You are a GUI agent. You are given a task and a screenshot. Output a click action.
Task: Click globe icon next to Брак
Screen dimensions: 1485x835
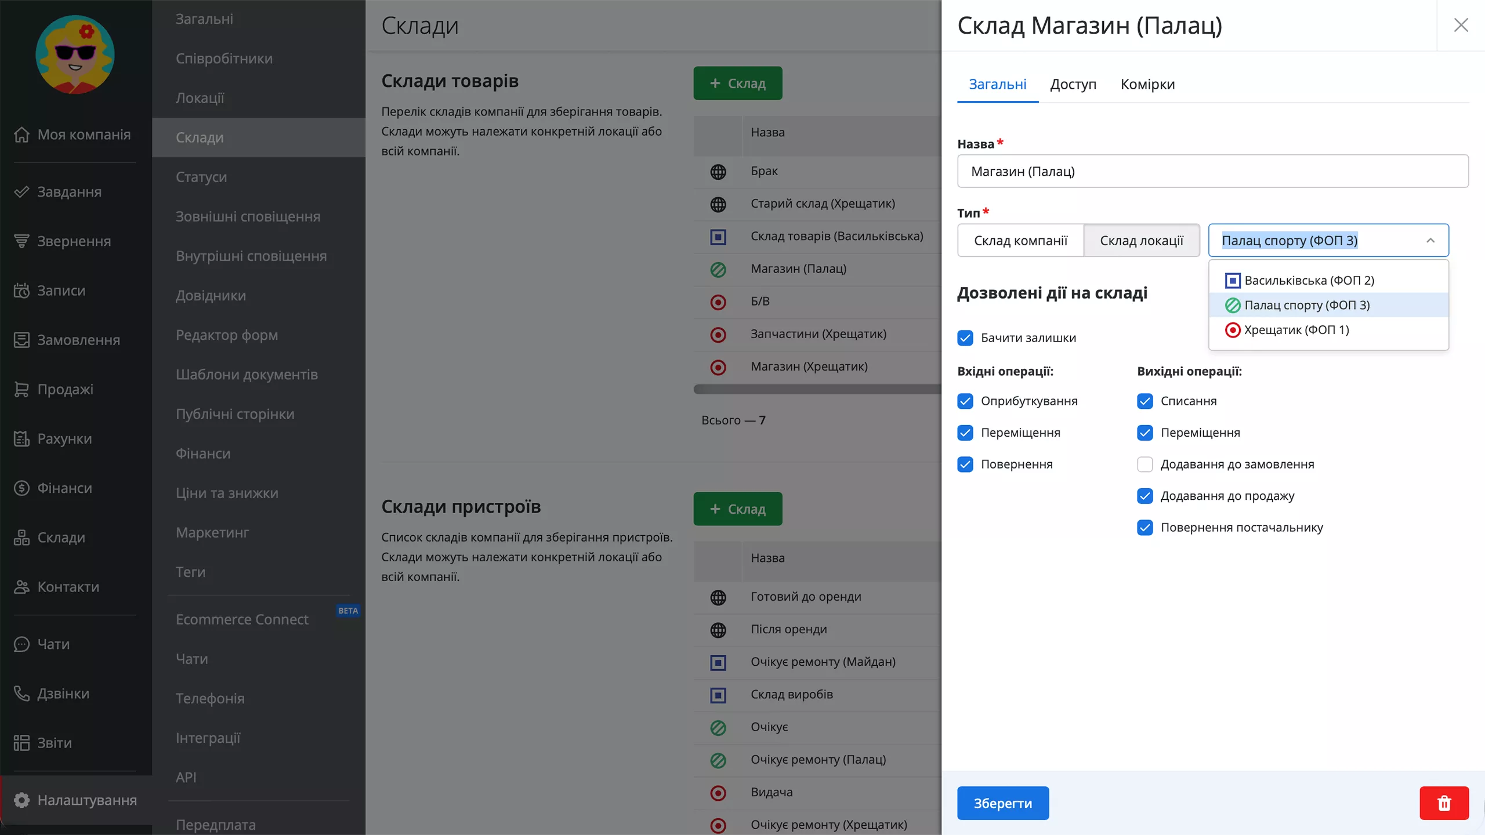click(718, 172)
